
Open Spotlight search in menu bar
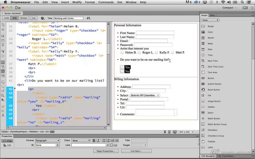(x=242, y=2)
